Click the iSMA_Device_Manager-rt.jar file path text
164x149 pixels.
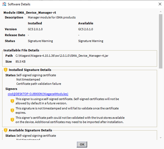click(62, 56)
